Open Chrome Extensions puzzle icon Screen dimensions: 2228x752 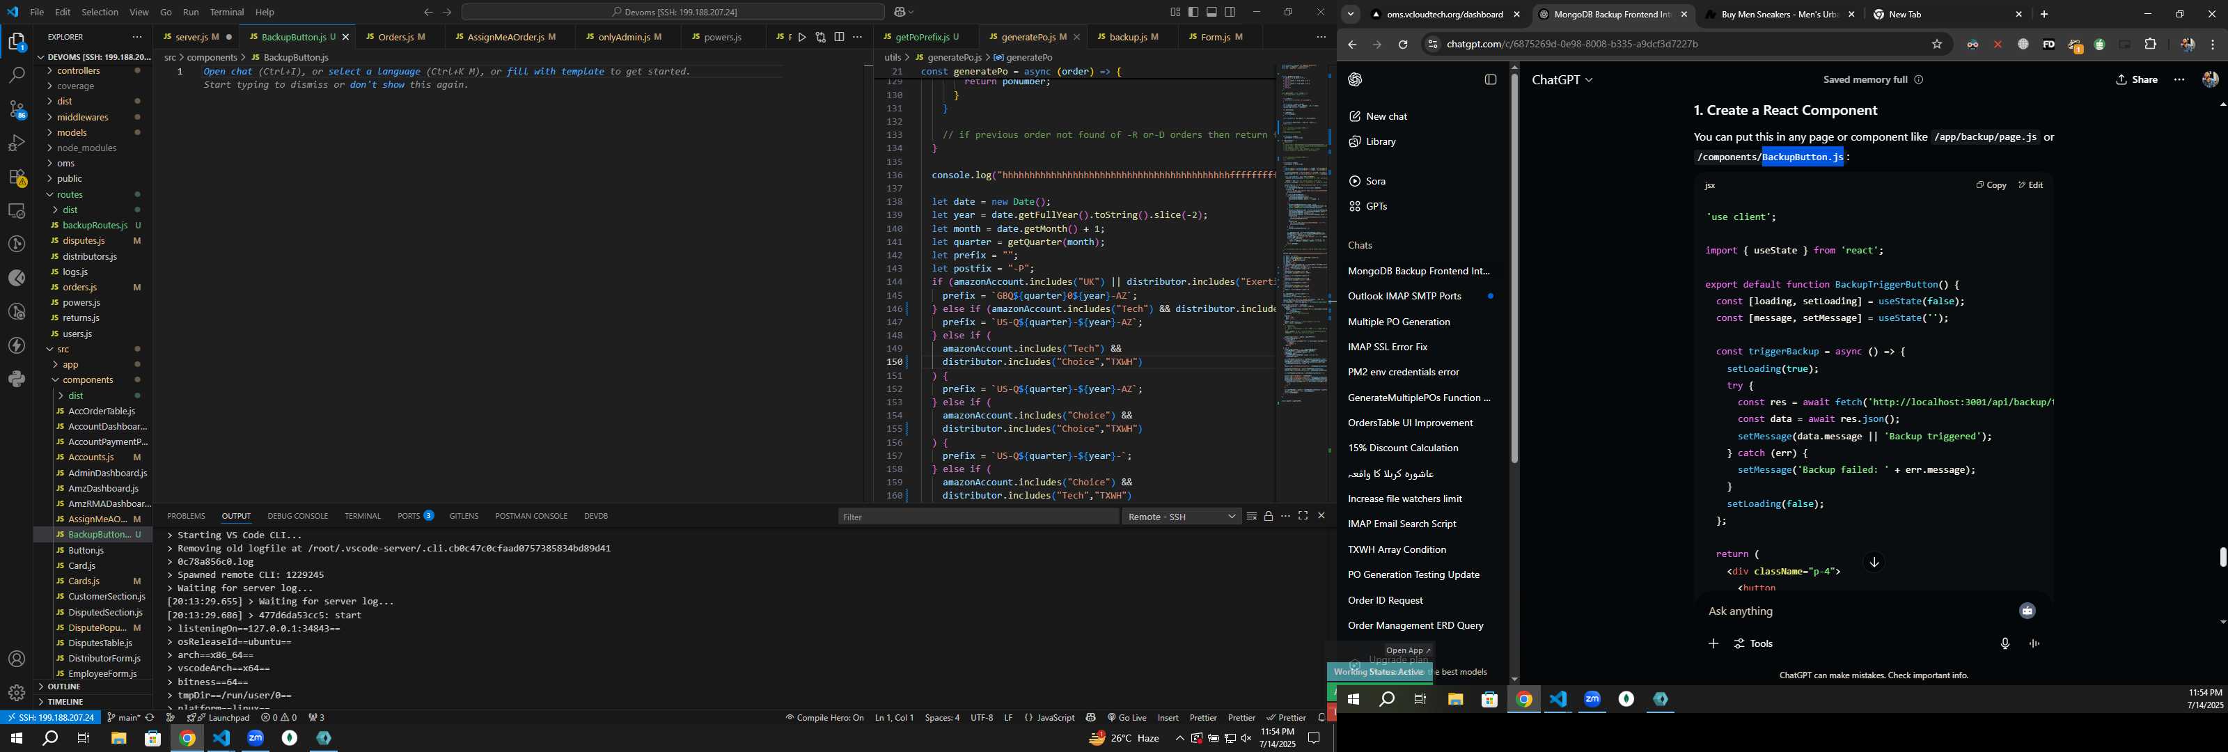click(2150, 44)
